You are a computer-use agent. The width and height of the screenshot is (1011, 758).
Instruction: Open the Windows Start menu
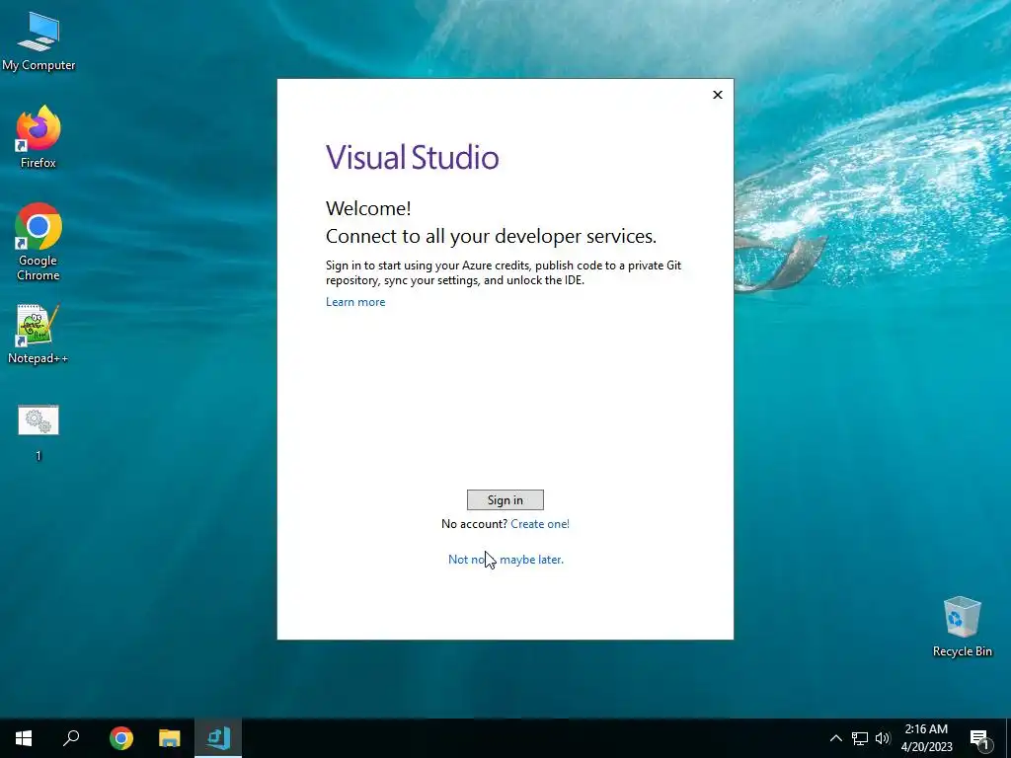24,738
